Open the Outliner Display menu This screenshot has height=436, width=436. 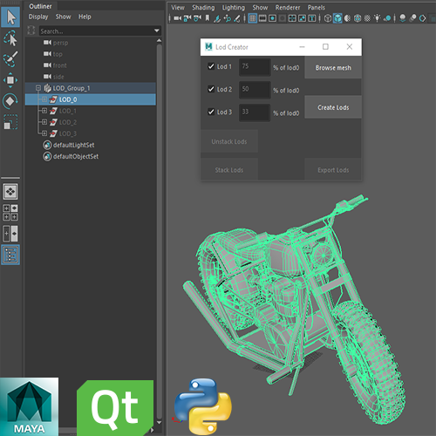click(38, 17)
